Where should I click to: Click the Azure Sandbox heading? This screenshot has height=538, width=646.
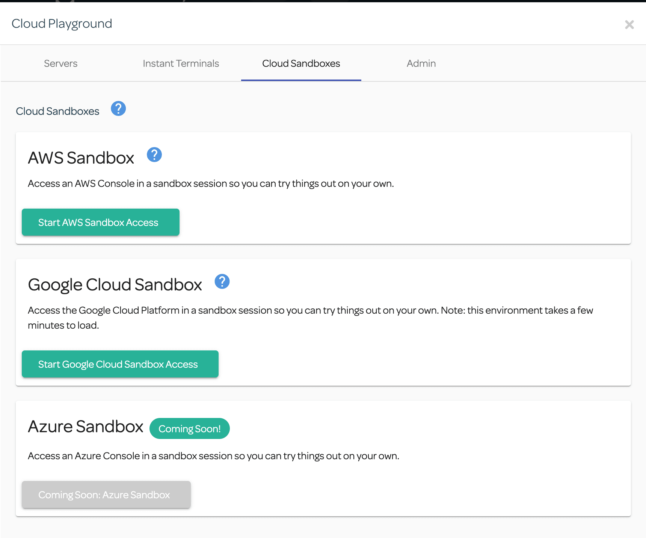[86, 427]
